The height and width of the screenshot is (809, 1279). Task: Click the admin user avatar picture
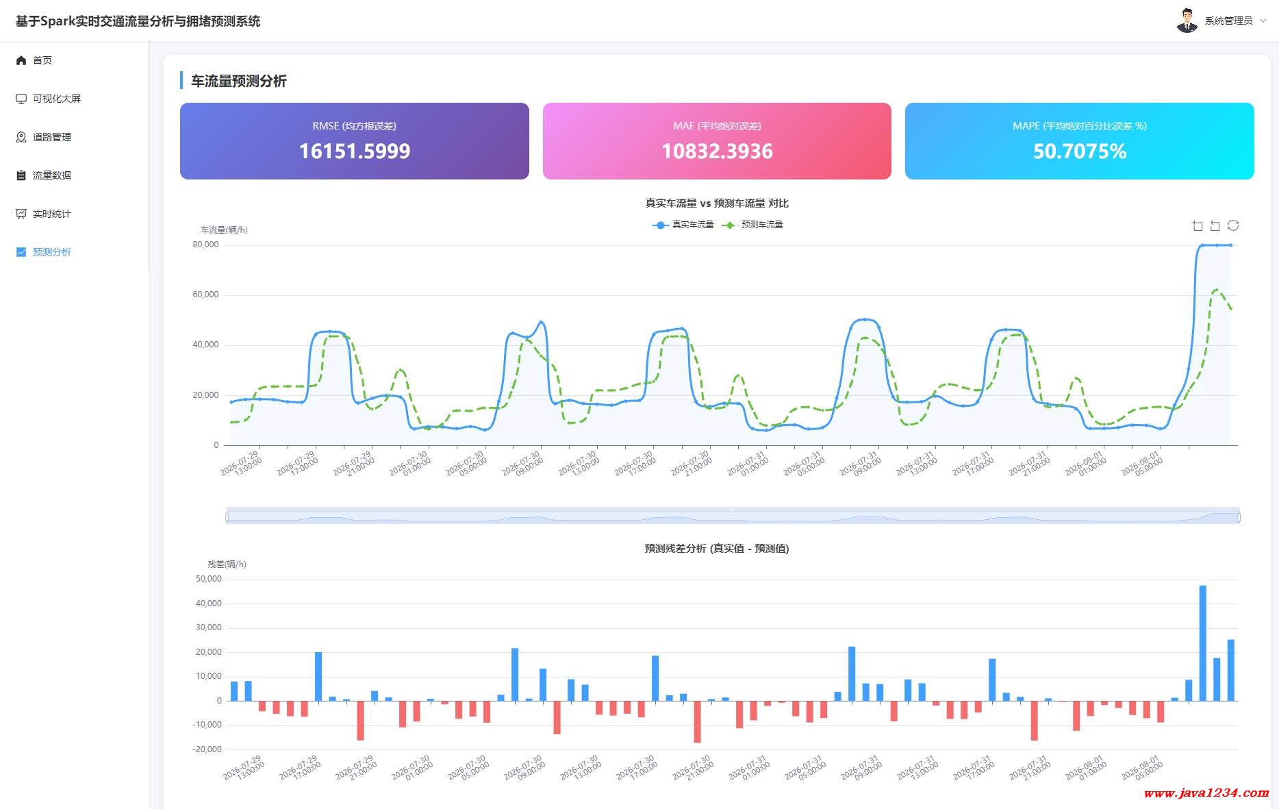point(1187,21)
